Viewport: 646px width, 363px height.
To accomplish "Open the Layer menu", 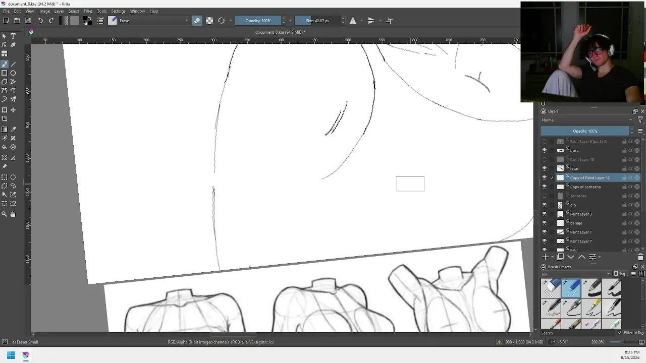I will click(x=59, y=11).
